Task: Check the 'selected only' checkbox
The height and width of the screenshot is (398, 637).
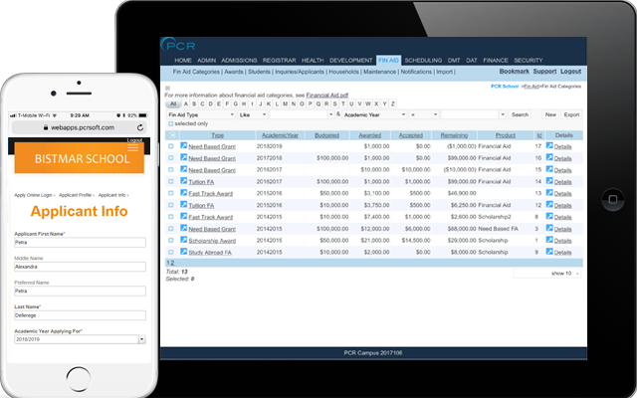Action: pos(170,123)
